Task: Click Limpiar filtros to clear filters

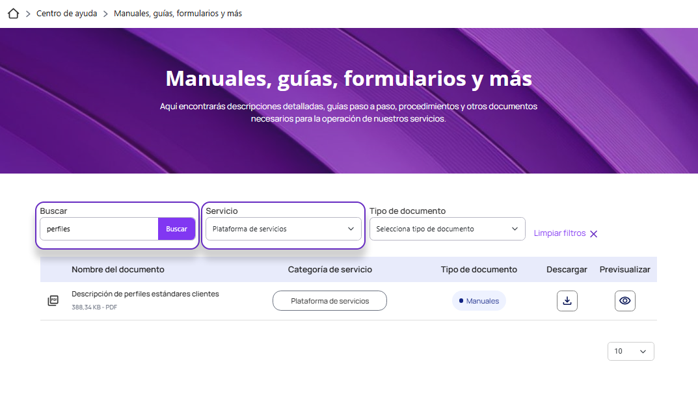Action: (x=558, y=233)
